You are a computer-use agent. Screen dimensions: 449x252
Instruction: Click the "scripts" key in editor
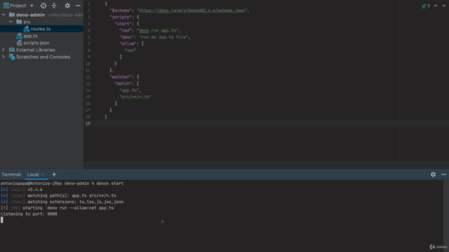(120, 17)
